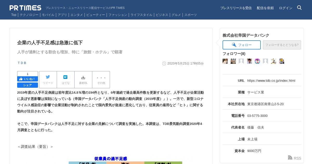Viewport: 312px width, 164px height.
Task: Click the article title 企業の人手不足感は急激に低下
Action: [x=50, y=43]
